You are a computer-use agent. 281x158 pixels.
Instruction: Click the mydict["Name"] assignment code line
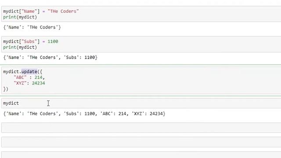pyautogui.click(x=41, y=11)
